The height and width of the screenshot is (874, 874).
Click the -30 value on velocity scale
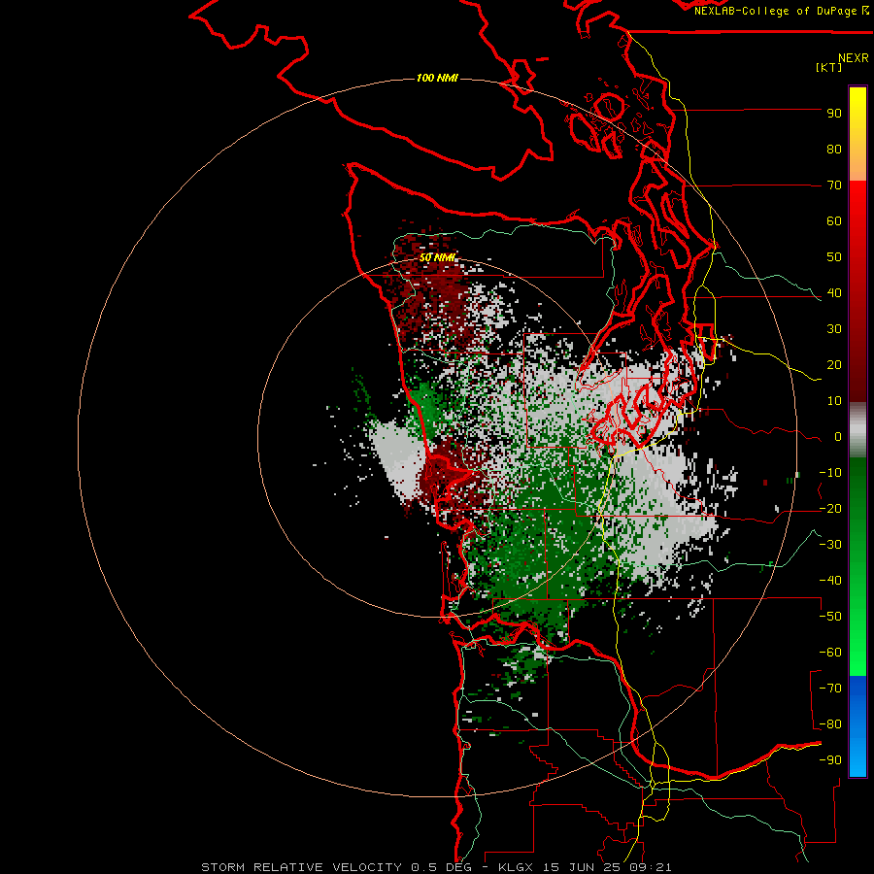pyautogui.click(x=830, y=545)
